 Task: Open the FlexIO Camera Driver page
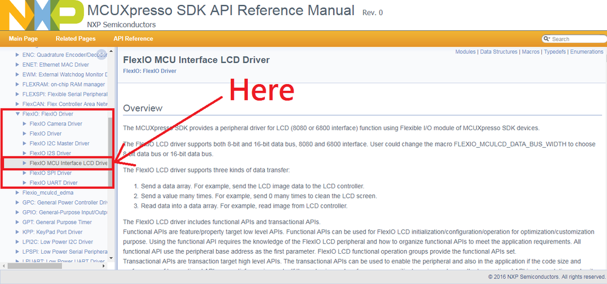[x=56, y=124]
